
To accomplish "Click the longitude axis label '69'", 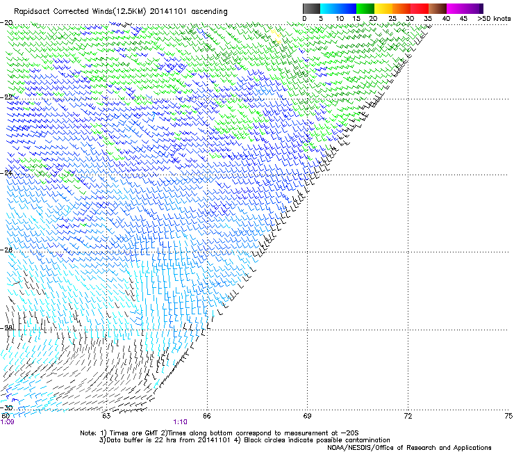I will point(307,417).
